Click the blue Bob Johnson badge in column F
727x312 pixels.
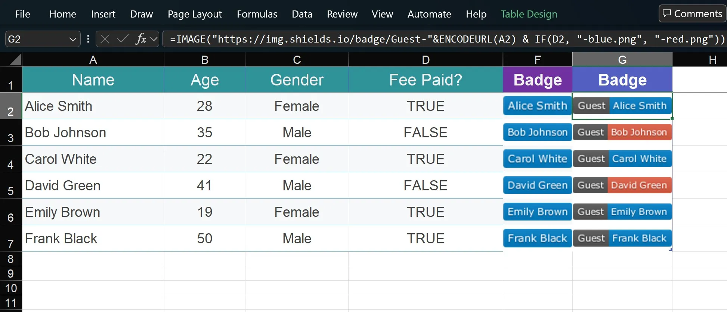[538, 132]
